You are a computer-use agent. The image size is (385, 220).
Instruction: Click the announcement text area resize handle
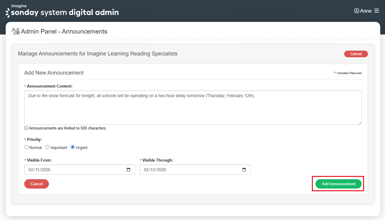[360, 122]
